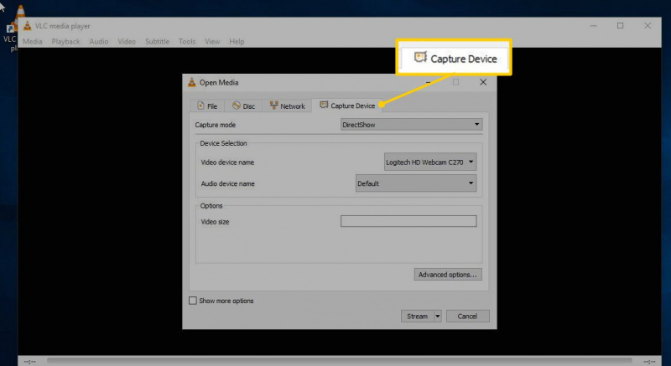The height and width of the screenshot is (366, 671).
Task: Click the highlighted Capture Device callout icon
Action: 421,58
